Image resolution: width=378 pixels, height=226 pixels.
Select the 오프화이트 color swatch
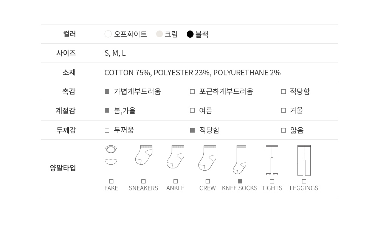(x=108, y=34)
